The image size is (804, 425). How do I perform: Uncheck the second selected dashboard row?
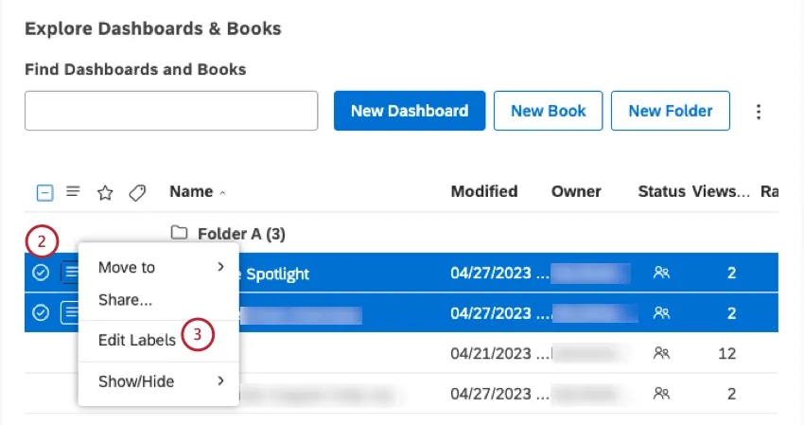coord(41,313)
